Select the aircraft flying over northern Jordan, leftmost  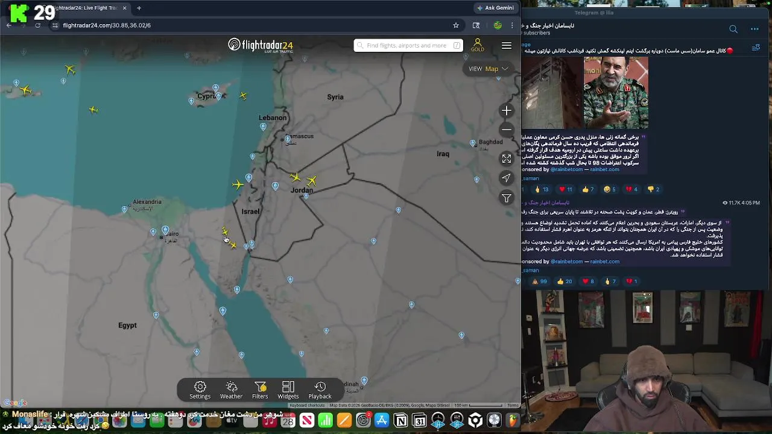294,177
